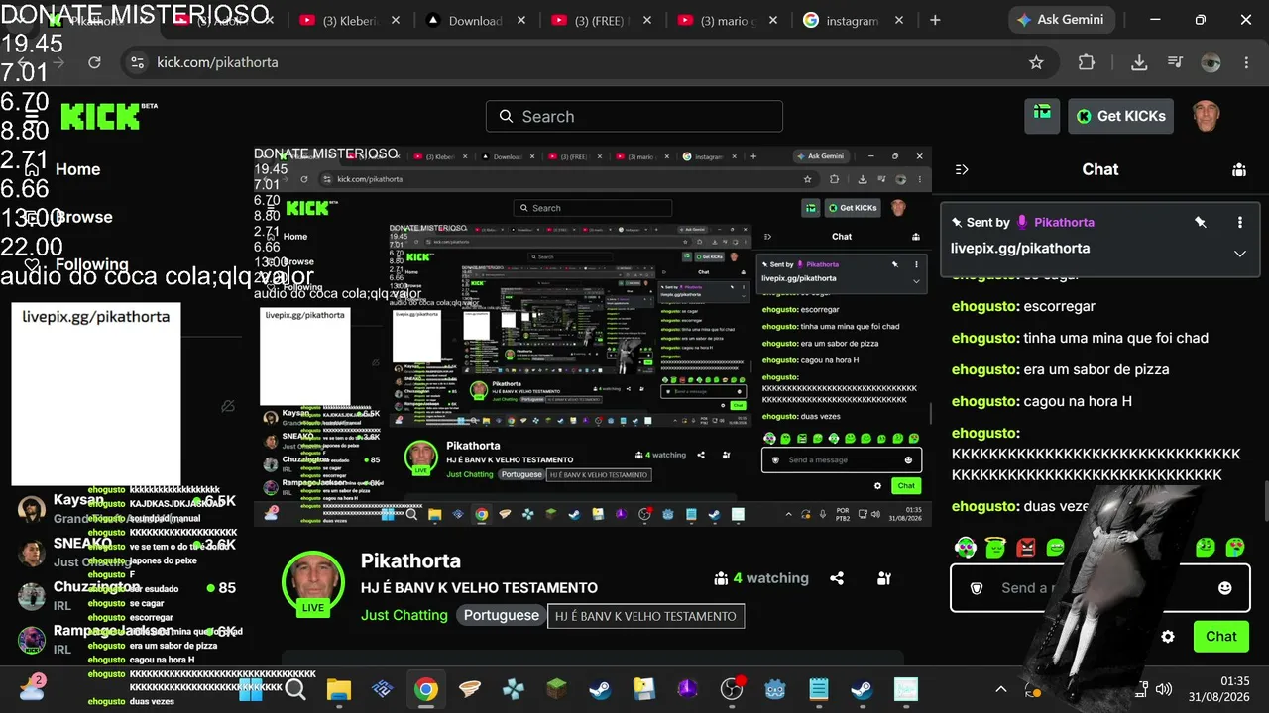Open Minecraft from the taskbar
The width and height of the screenshot is (1269, 713).
tap(556, 689)
